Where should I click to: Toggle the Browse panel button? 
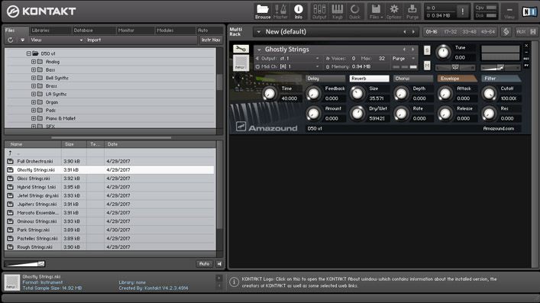tap(263, 11)
